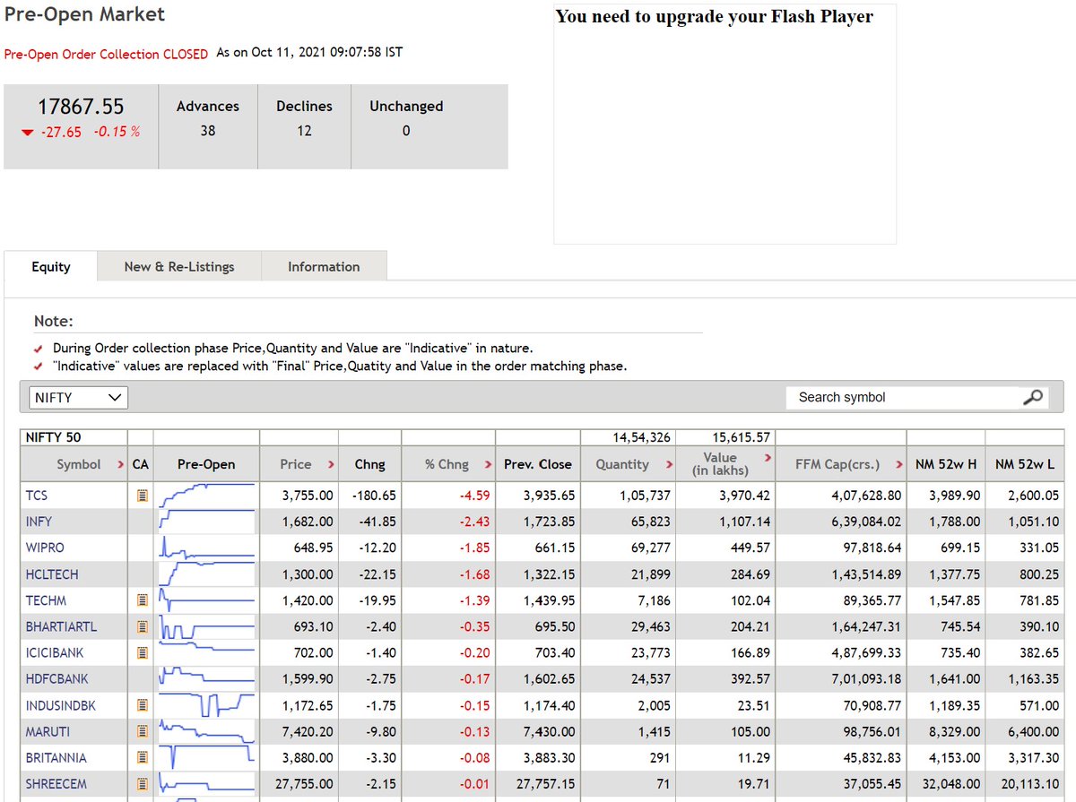Sort table by Quantity column arrow
The height and width of the screenshot is (802, 1076).
coord(669,464)
